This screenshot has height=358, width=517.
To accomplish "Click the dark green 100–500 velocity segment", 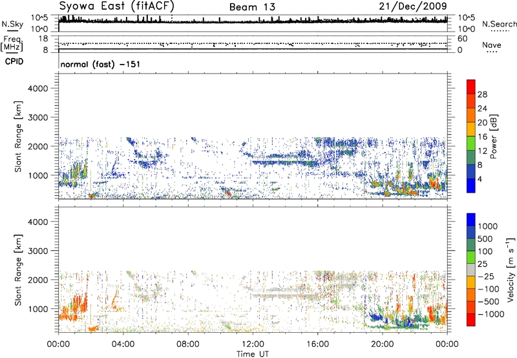I will (x=471, y=245).
